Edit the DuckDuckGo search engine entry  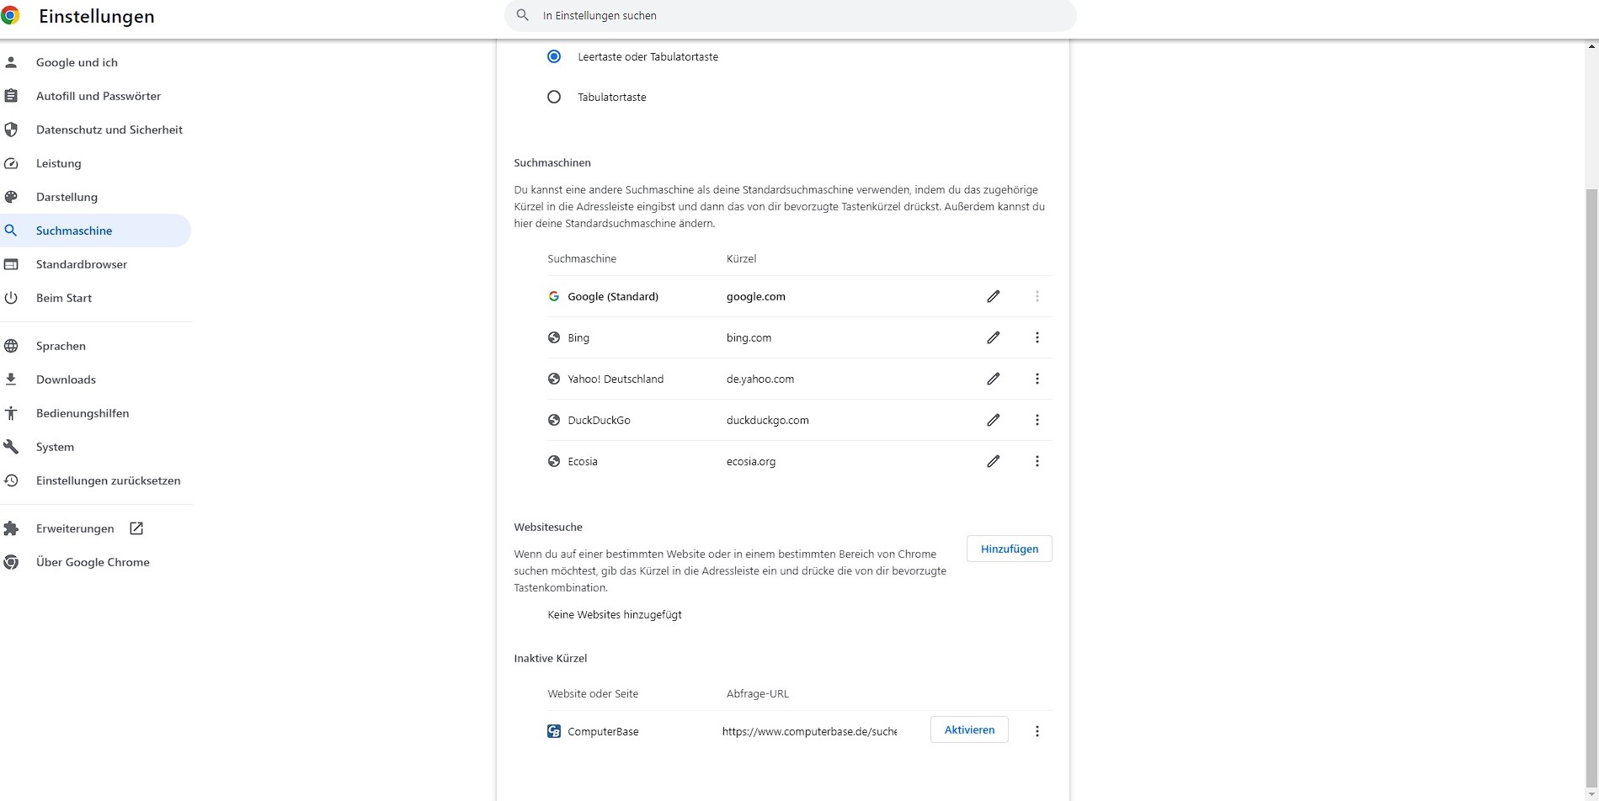coord(994,420)
